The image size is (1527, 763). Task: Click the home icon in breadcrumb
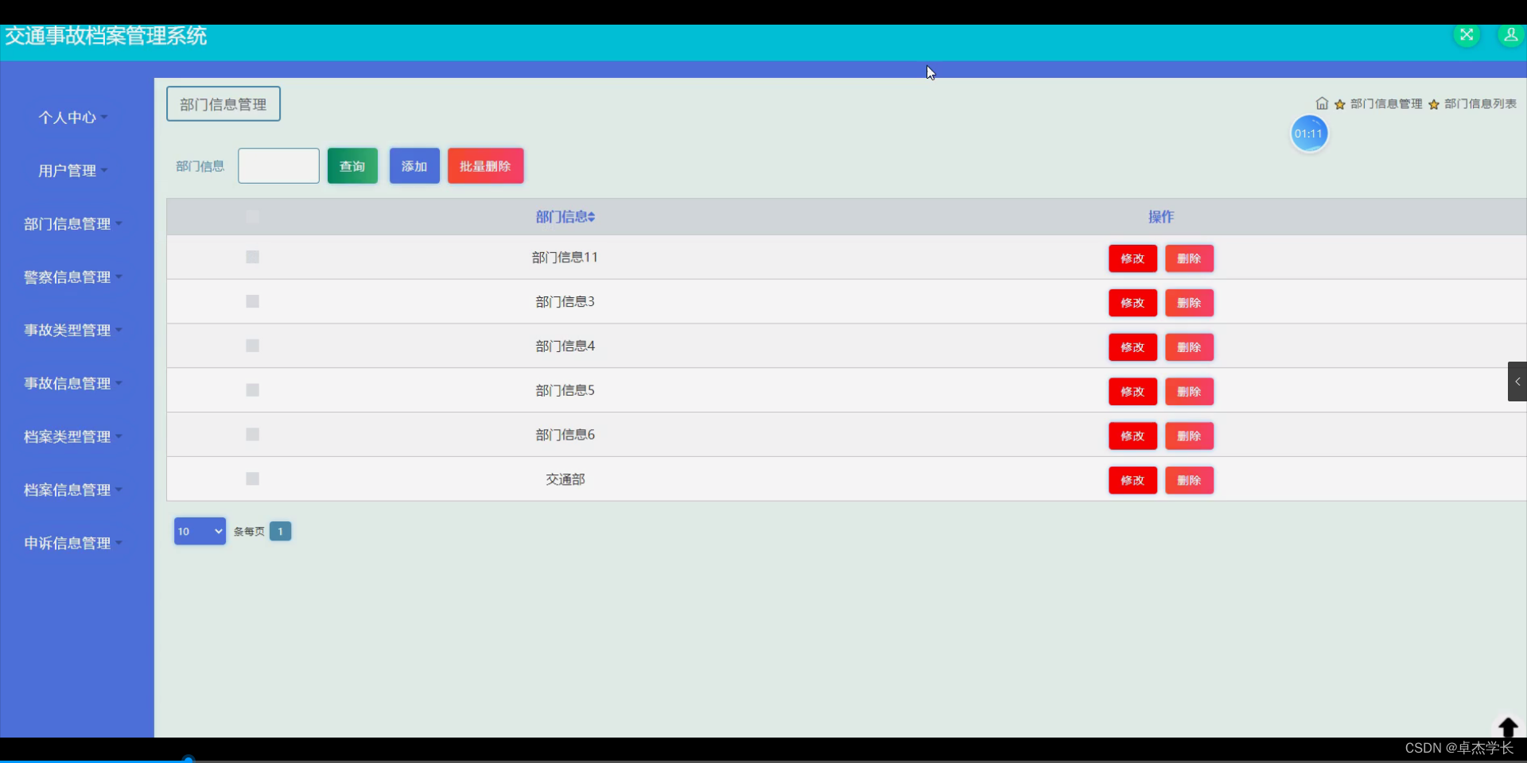(1322, 103)
